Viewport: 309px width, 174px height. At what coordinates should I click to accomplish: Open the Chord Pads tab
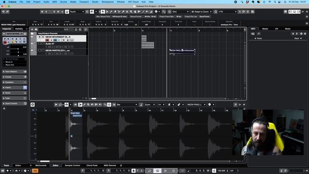tap(92, 165)
